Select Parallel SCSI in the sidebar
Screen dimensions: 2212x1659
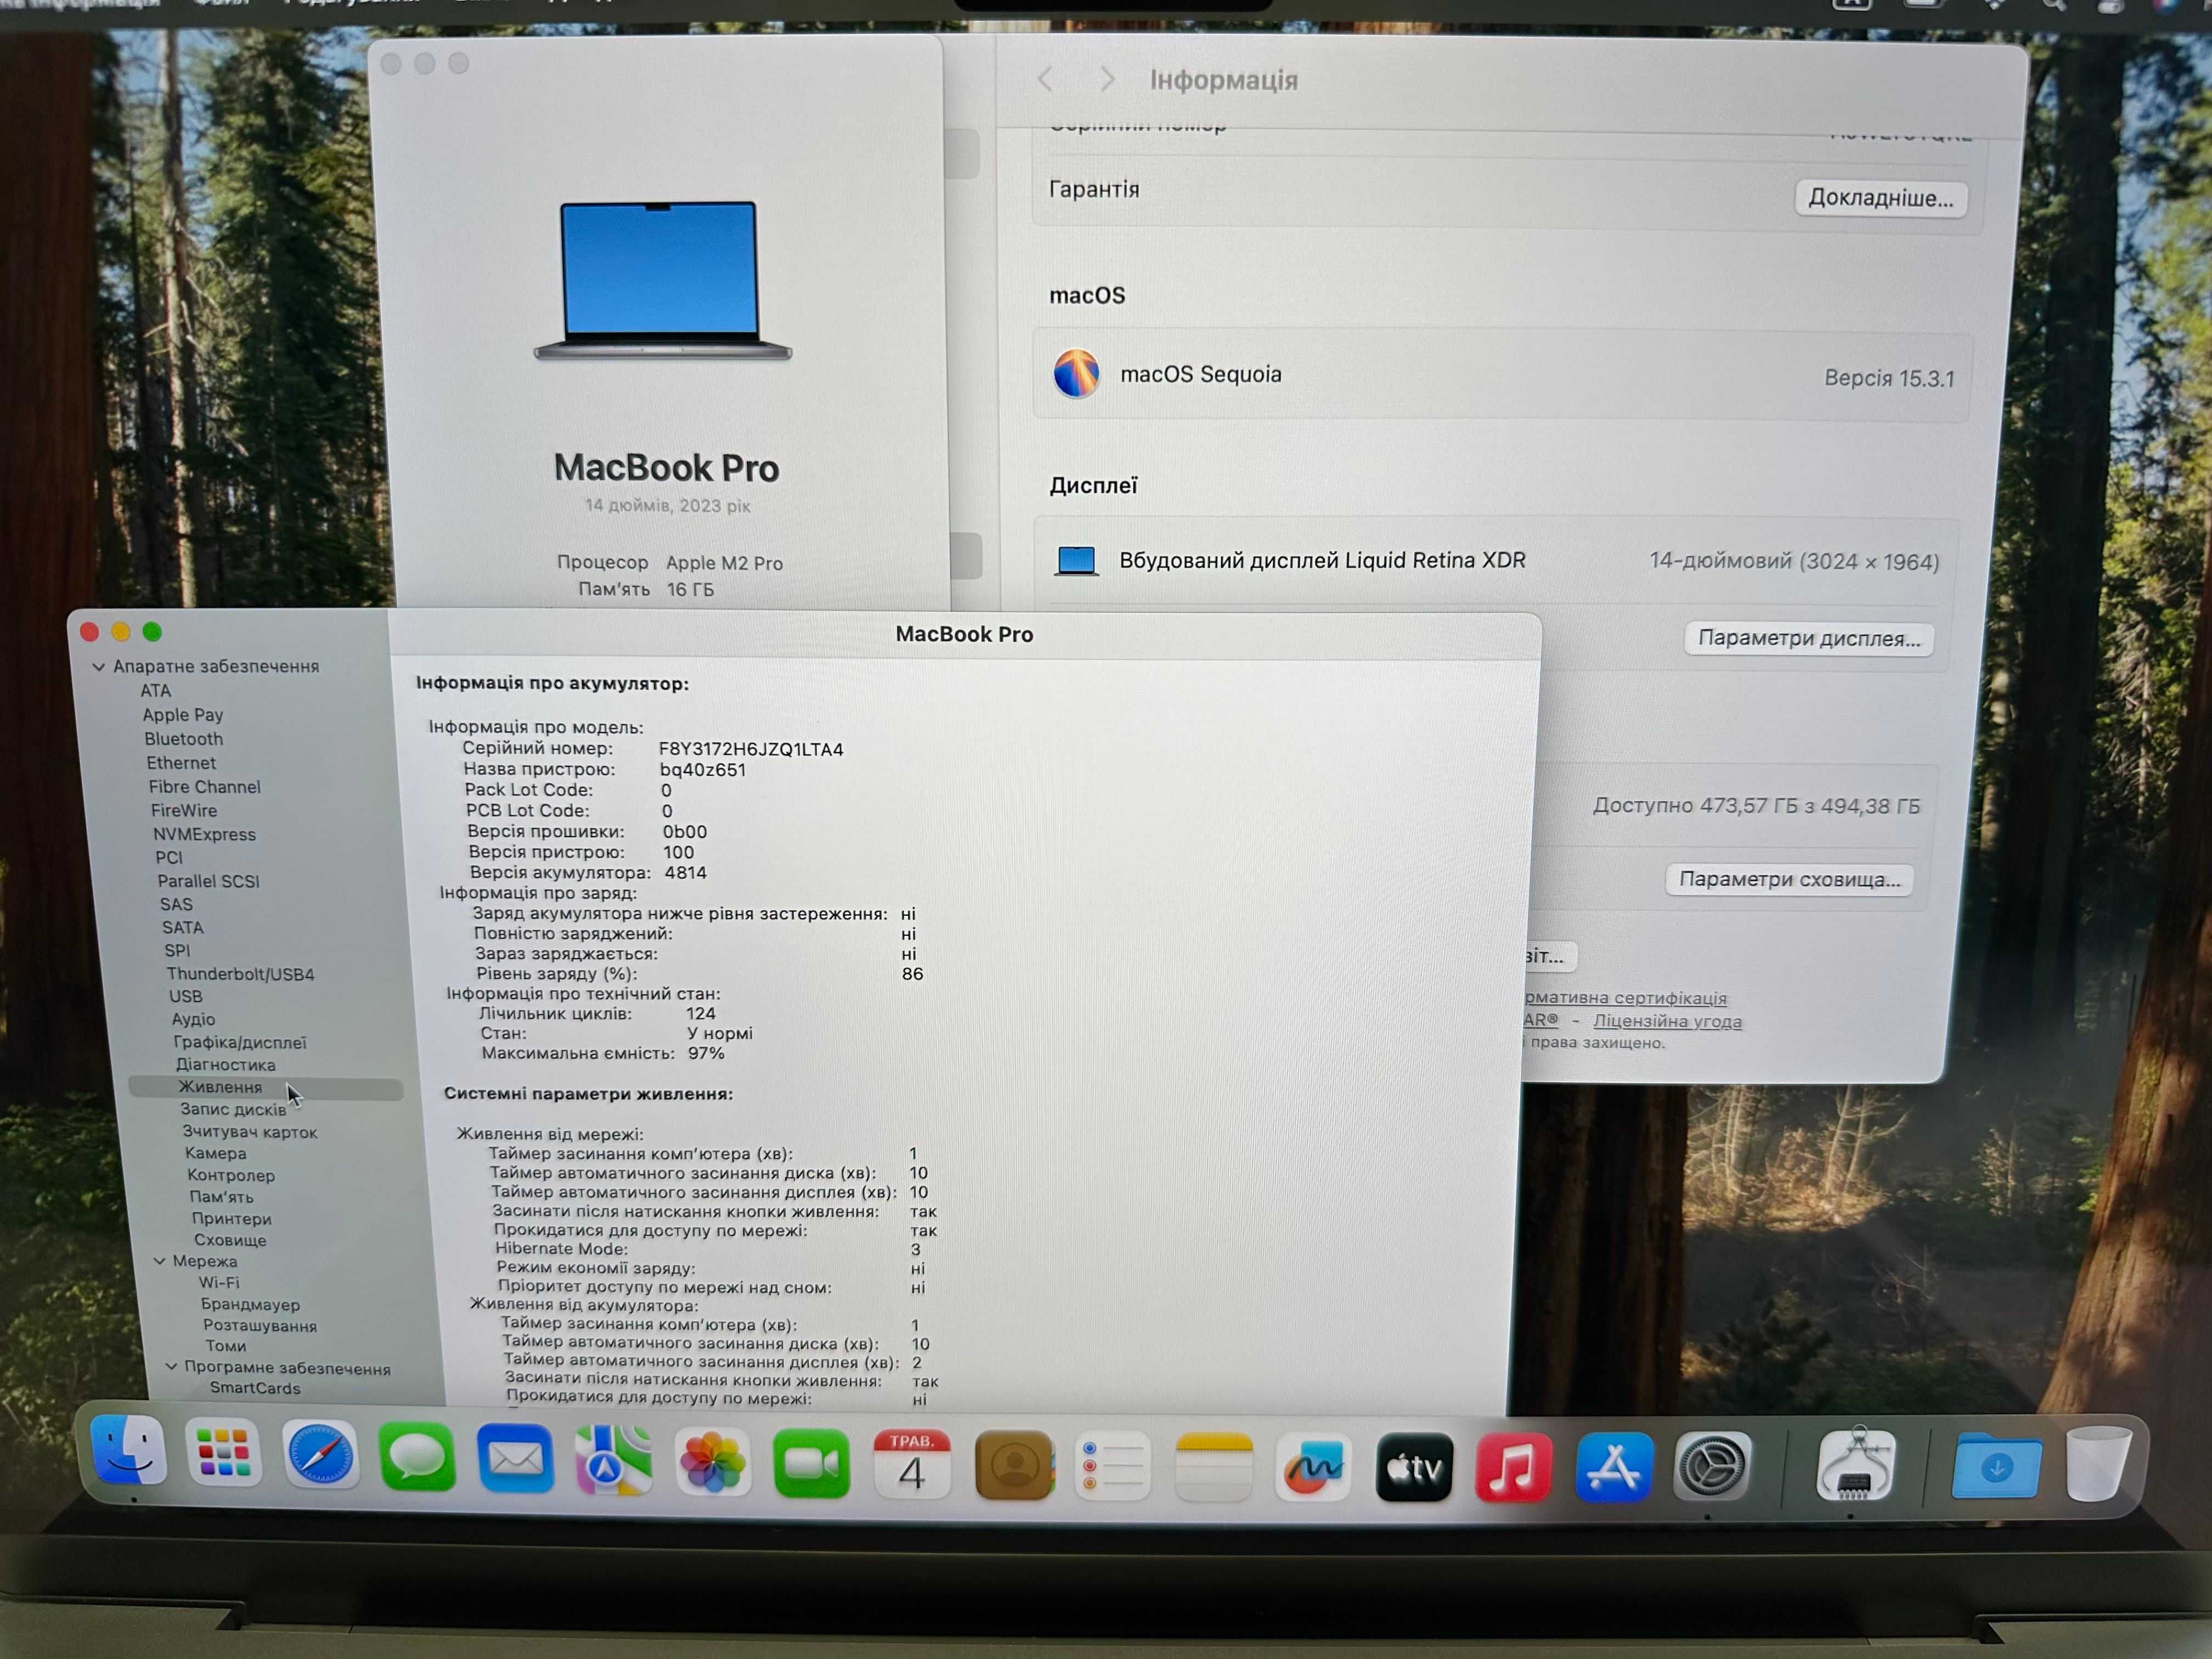[208, 881]
